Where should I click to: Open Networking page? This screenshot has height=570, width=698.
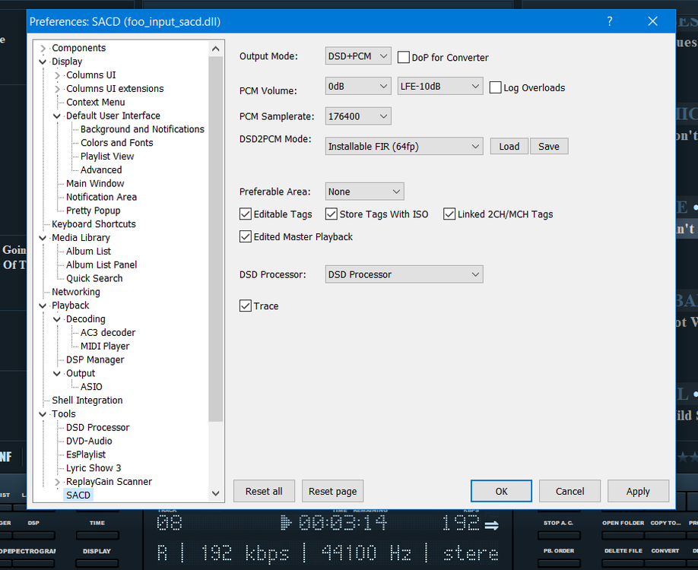[76, 292]
